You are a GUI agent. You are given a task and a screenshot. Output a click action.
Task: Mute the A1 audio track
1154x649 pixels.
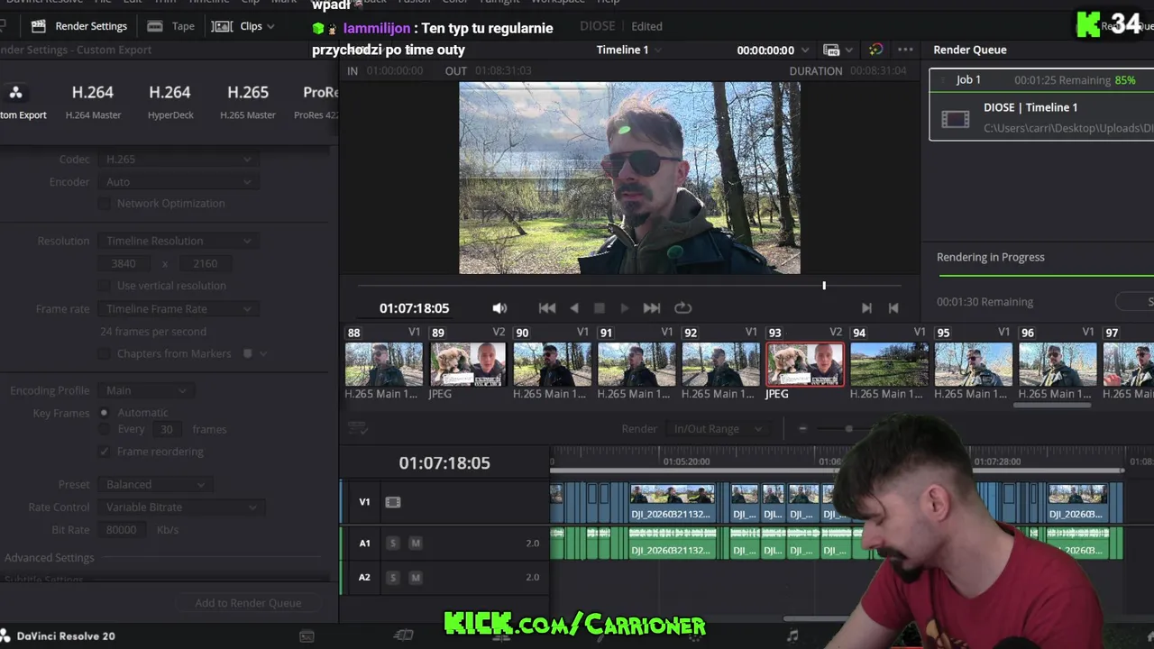[416, 544]
